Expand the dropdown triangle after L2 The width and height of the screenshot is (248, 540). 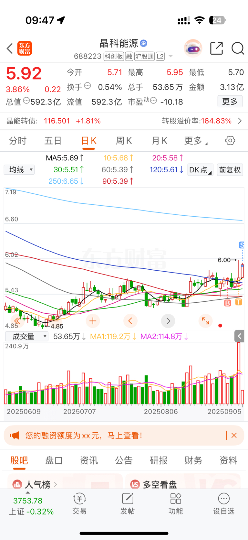click(x=170, y=57)
